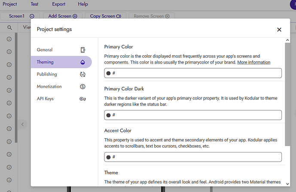The height and width of the screenshot is (192, 296).
Task: Open the Accent Color swatch picker
Action: (x=108, y=157)
